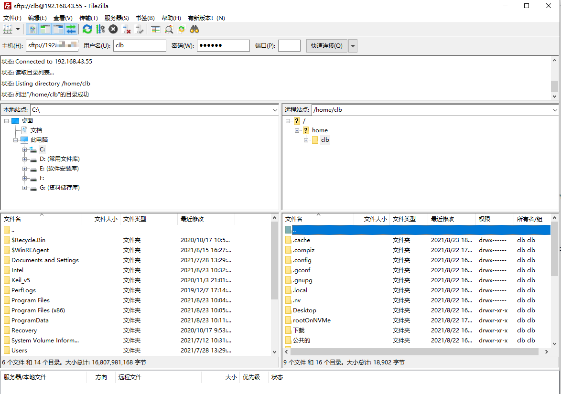Sort remote files by 权限 column

(x=495, y=219)
